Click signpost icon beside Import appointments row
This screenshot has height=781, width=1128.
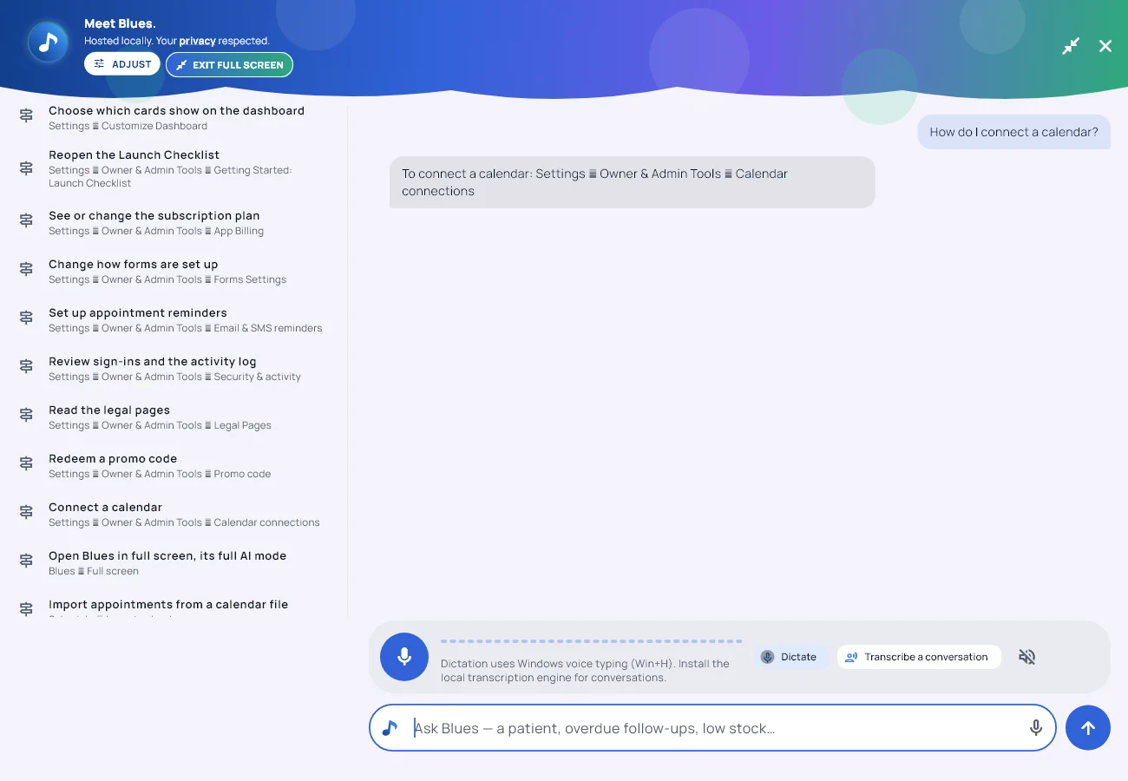(x=26, y=609)
